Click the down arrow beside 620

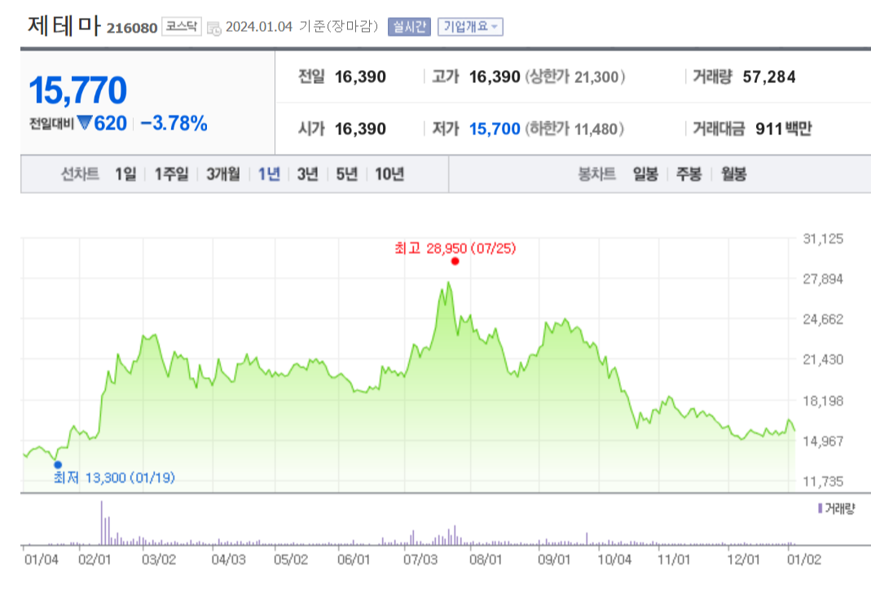[x=85, y=122]
